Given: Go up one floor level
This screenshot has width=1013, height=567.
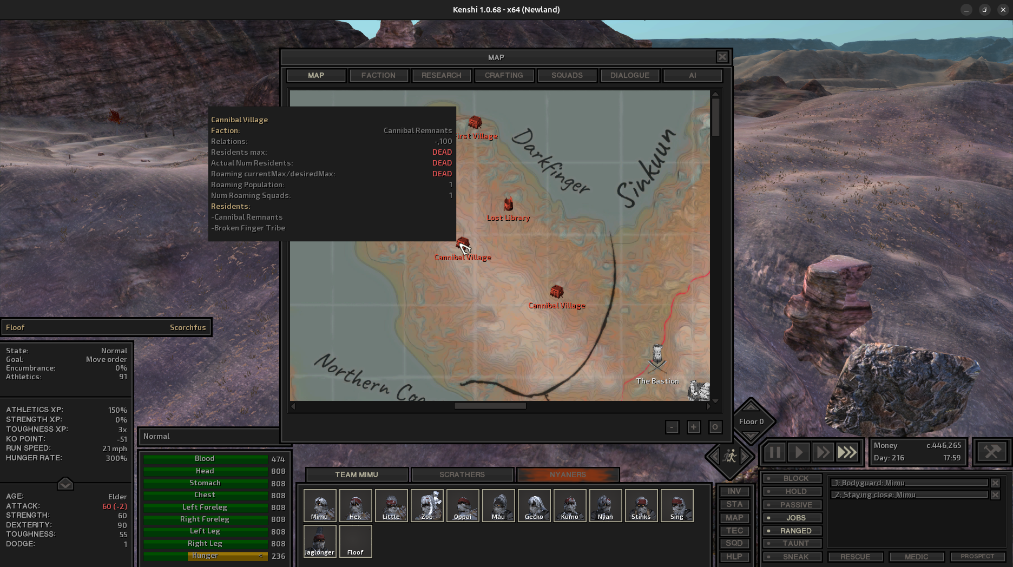Looking at the screenshot, I should point(751,406).
